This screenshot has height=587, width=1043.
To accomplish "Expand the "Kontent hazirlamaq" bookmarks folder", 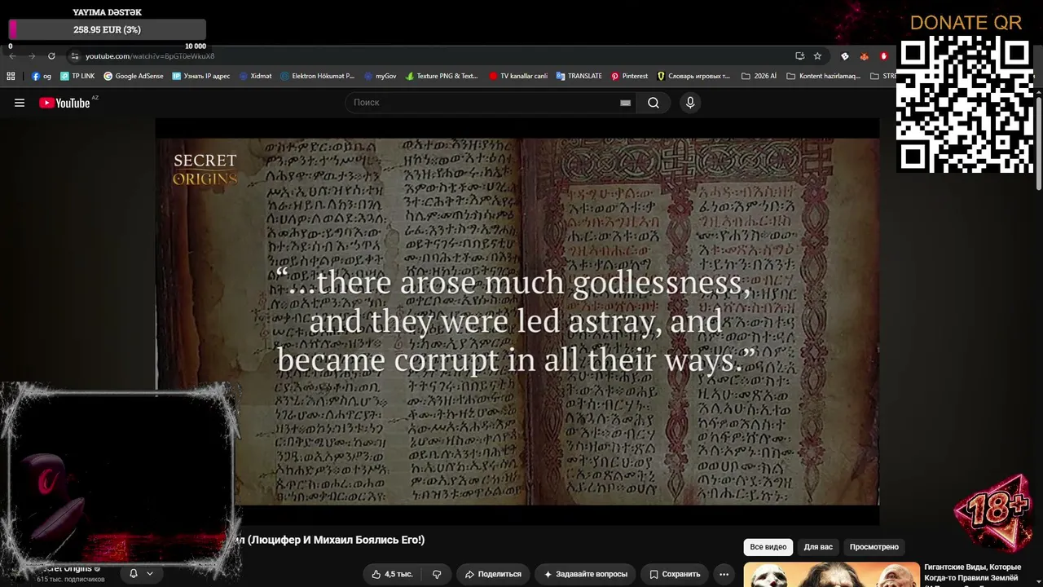I will pyautogui.click(x=823, y=76).
